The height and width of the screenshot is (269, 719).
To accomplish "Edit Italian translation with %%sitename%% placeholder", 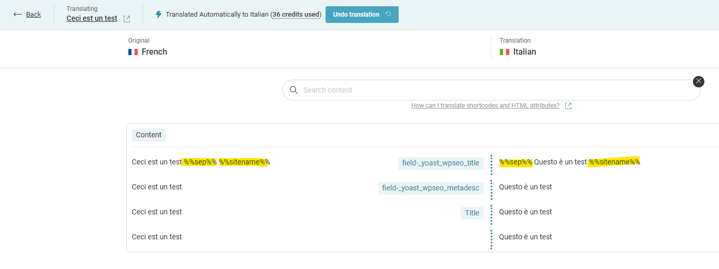I will (x=570, y=162).
